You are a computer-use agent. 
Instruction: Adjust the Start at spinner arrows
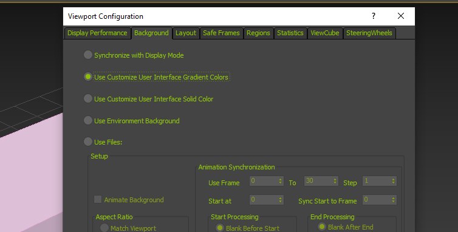click(281, 200)
